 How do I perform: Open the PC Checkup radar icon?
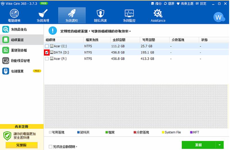point(14,13)
